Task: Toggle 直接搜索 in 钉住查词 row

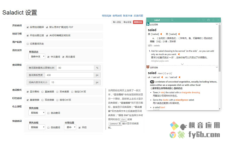Action: [x=28, y=100]
